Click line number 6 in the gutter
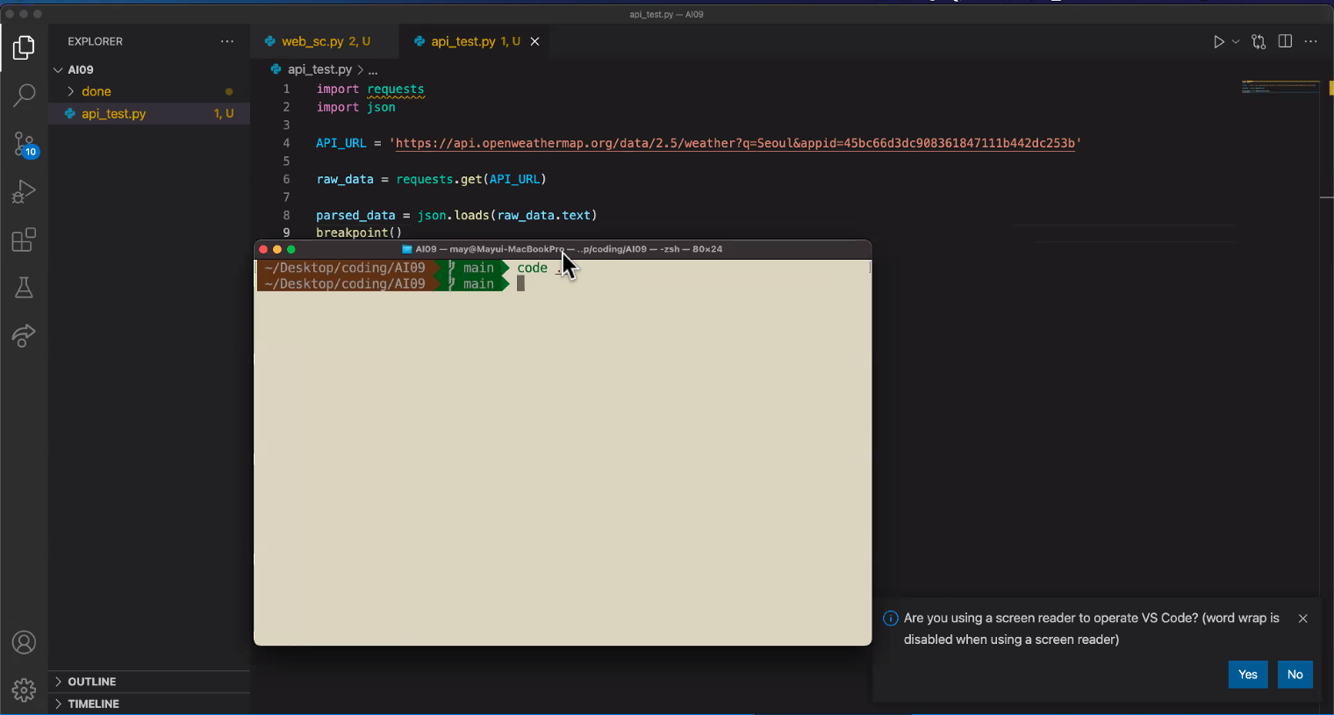1334x715 pixels. coord(286,179)
